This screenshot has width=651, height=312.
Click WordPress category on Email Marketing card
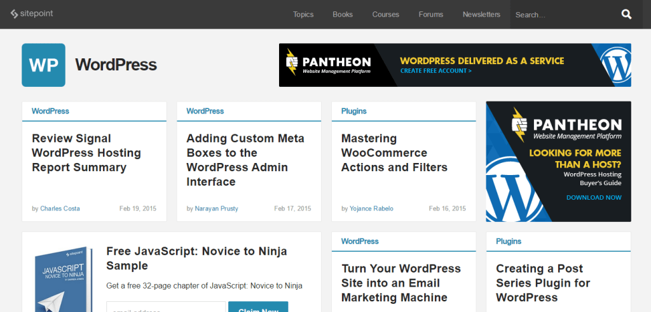360,241
